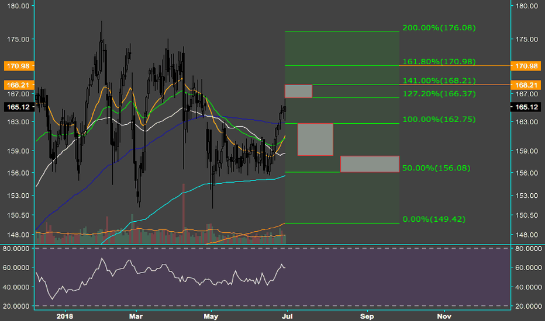Click the 180.00 label on left price axis

coord(18,6)
